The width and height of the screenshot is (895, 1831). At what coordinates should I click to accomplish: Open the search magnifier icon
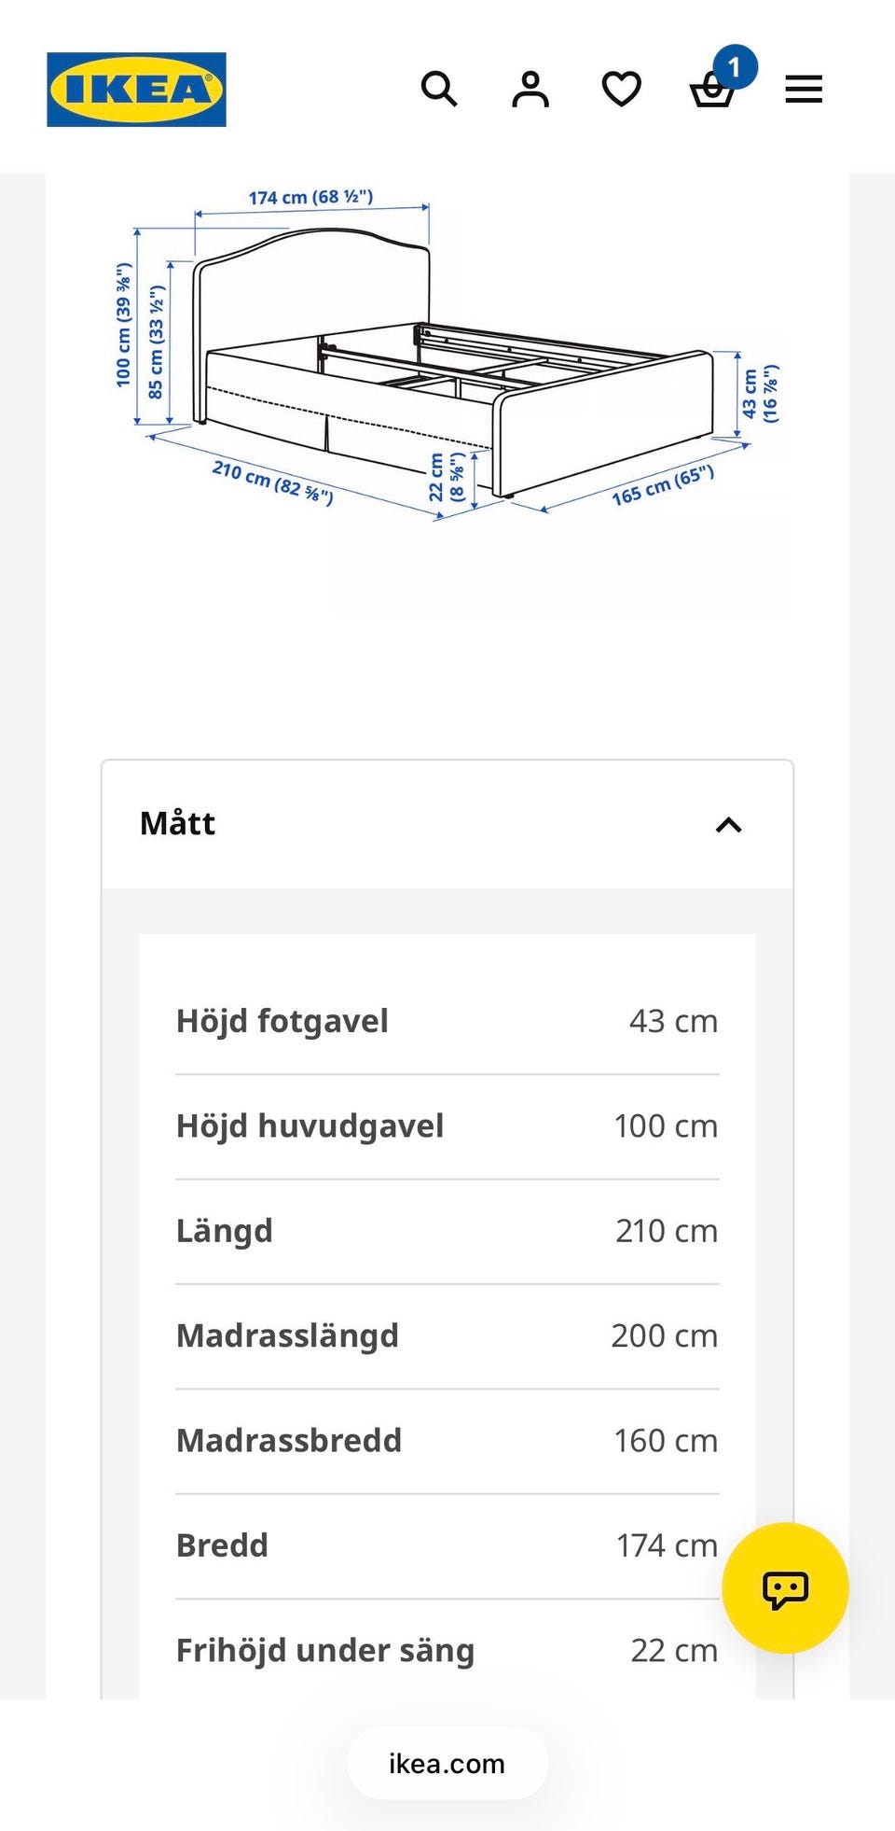(x=439, y=90)
